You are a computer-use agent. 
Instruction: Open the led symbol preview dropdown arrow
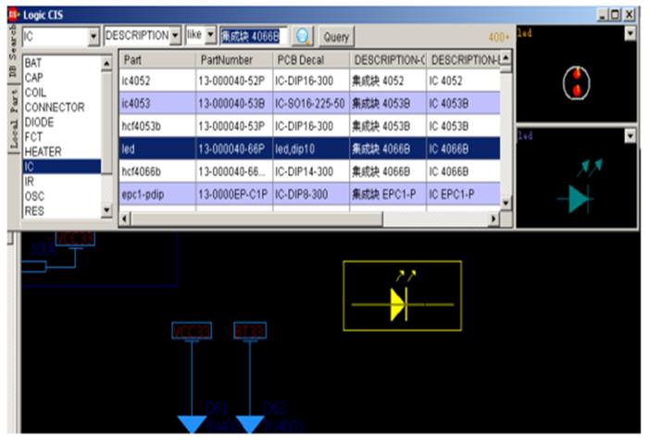(x=630, y=135)
